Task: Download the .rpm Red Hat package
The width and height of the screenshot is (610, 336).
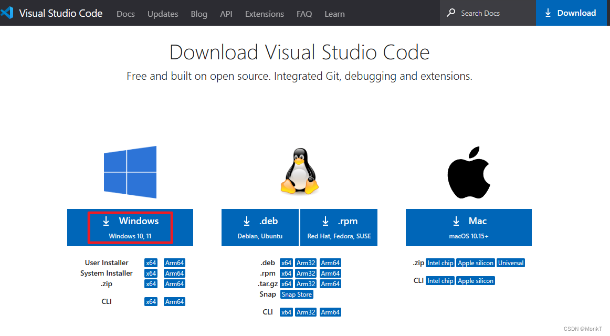Action: tap(339, 227)
